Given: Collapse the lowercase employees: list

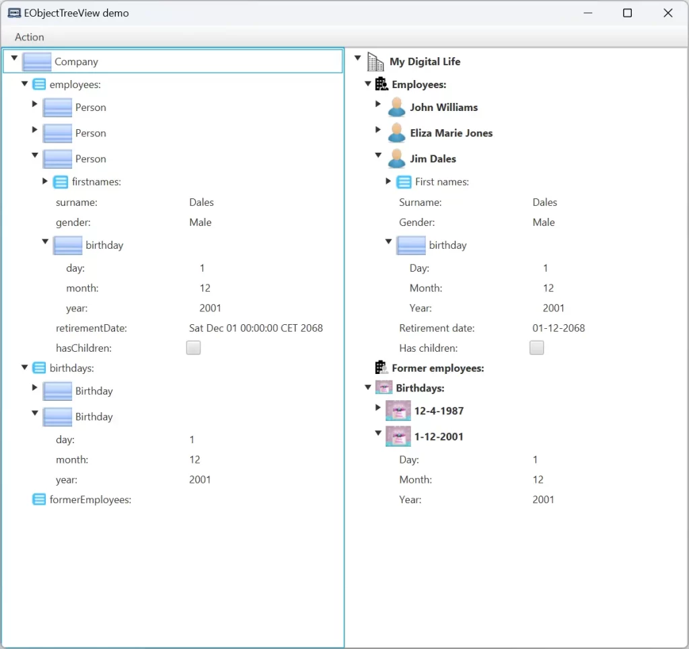Looking at the screenshot, I should point(25,83).
